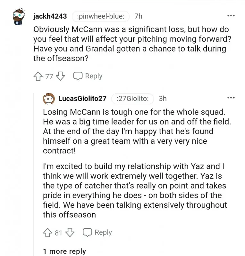Downvote jackh4243's comment
Viewport: 245px width, 256px height.
pyautogui.click(x=61, y=76)
